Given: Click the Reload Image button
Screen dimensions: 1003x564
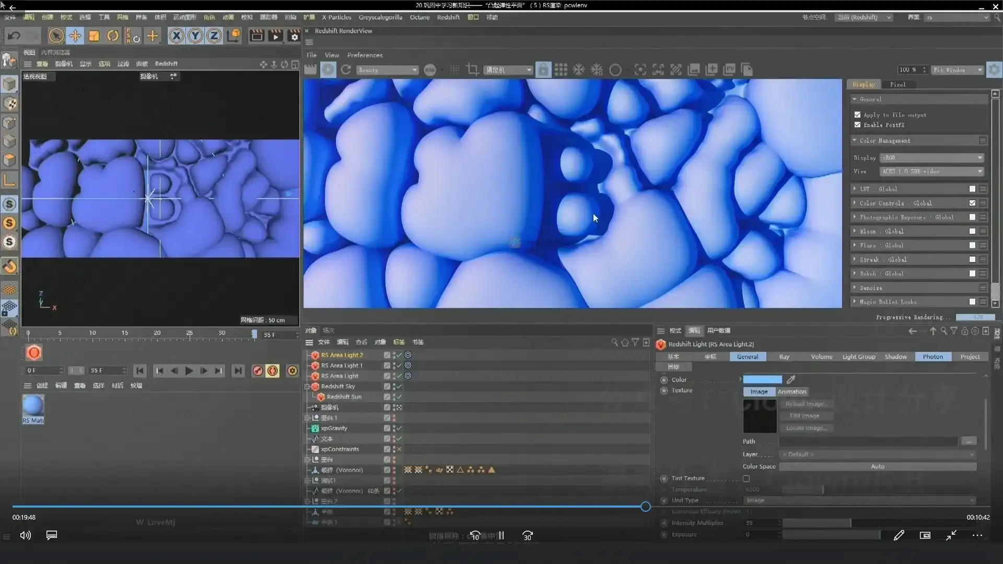Looking at the screenshot, I should pyautogui.click(x=807, y=404).
